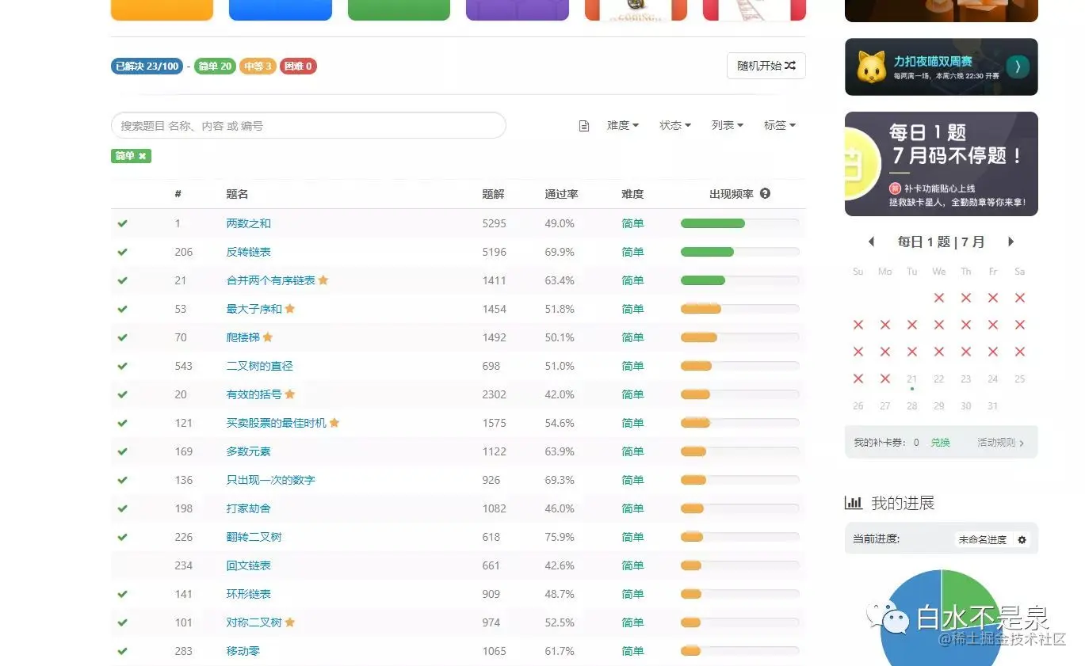
Task: Click the star beside 有效的括号
Action: click(290, 394)
